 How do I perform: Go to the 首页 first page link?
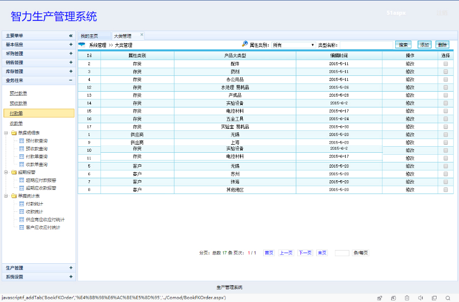point(269,253)
